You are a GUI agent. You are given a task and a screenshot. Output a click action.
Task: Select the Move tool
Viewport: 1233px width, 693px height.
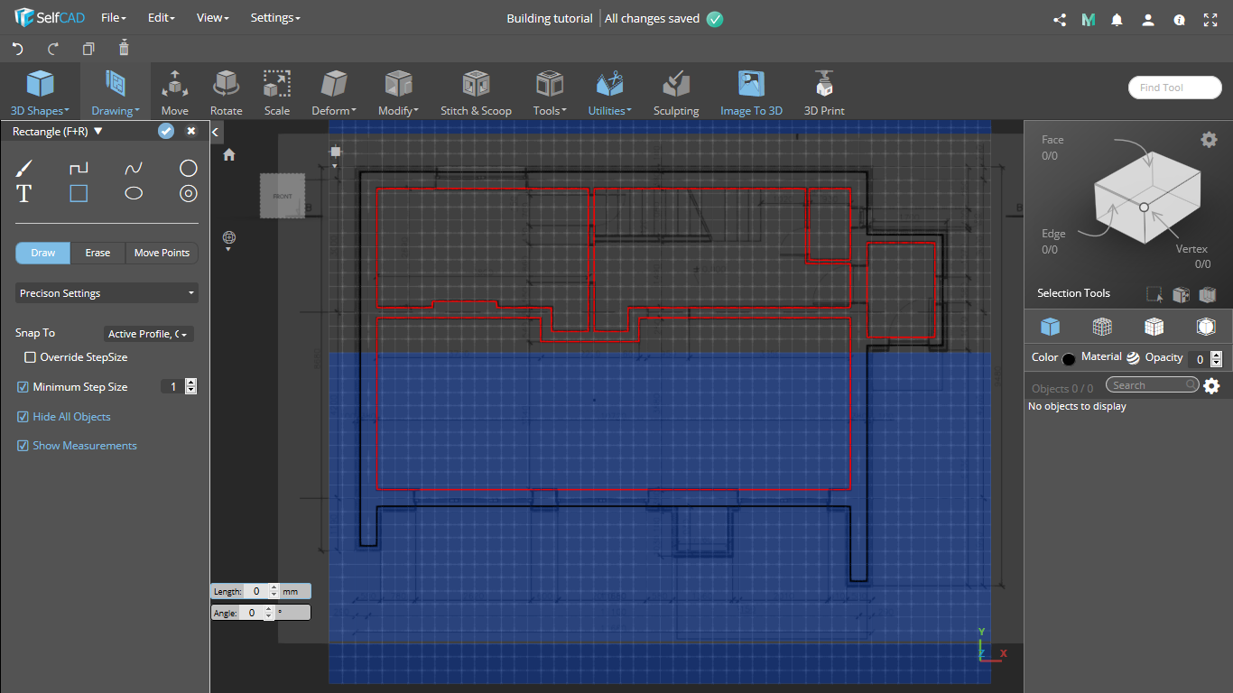174,93
